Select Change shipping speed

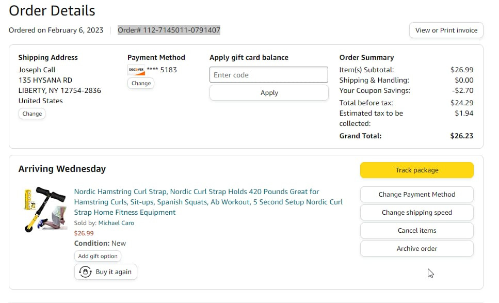416,213
